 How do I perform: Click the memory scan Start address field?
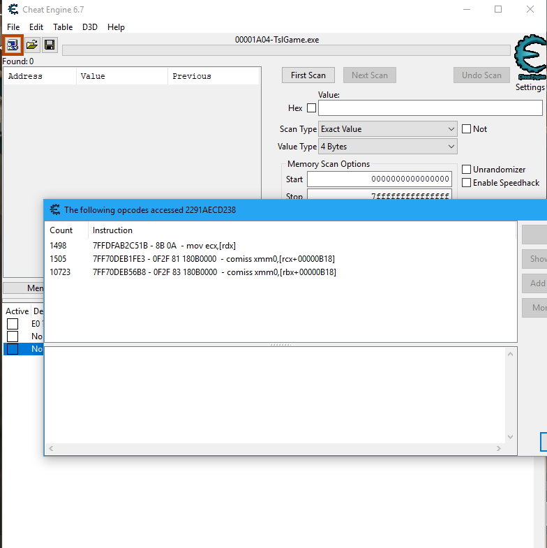coord(380,179)
